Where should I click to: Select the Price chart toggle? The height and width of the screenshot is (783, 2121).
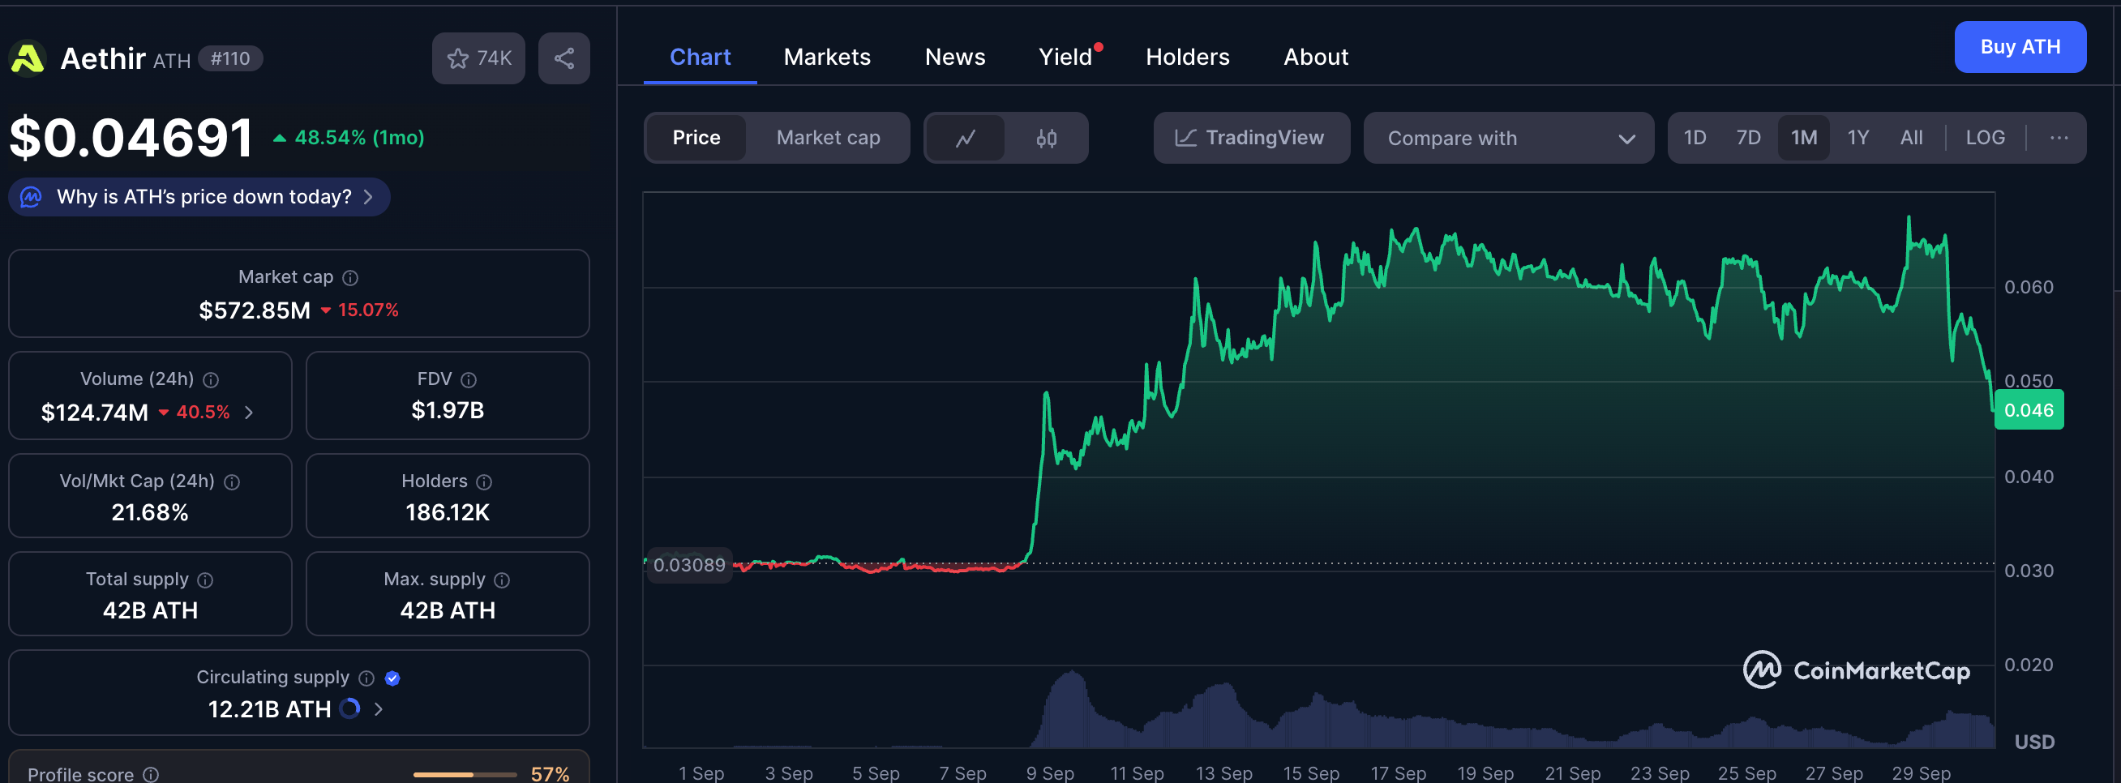click(x=696, y=138)
